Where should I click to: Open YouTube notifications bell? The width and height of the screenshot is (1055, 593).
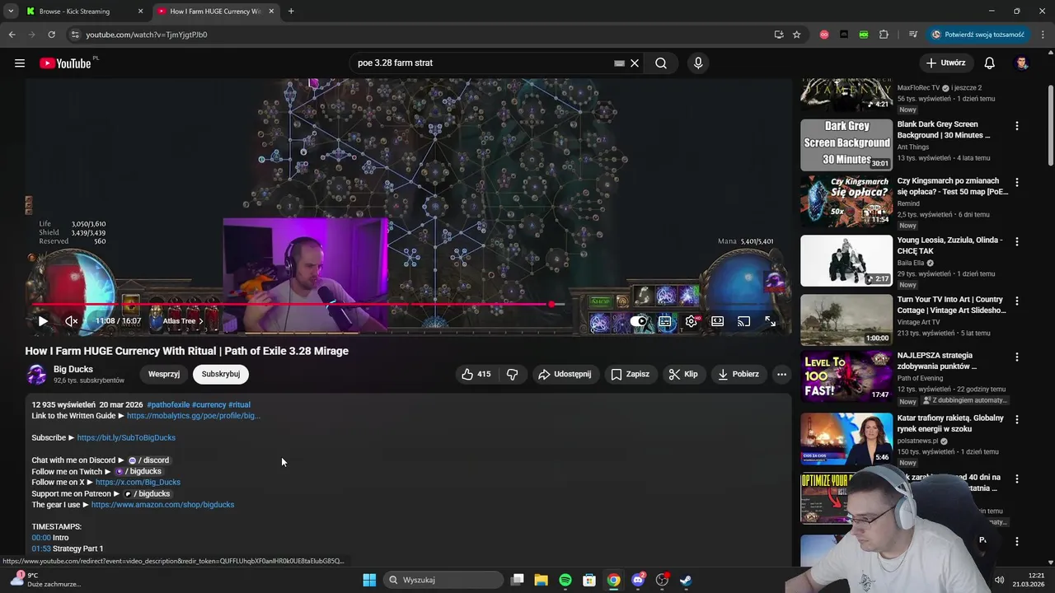[990, 63]
